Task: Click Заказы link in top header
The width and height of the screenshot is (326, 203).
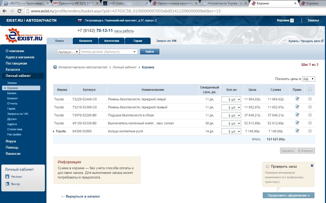Action: point(313,20)
